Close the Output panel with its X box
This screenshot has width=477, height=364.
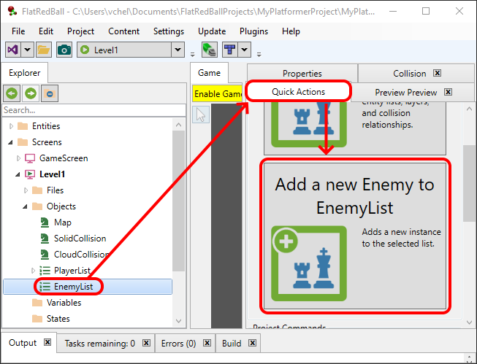click(47, 343)
